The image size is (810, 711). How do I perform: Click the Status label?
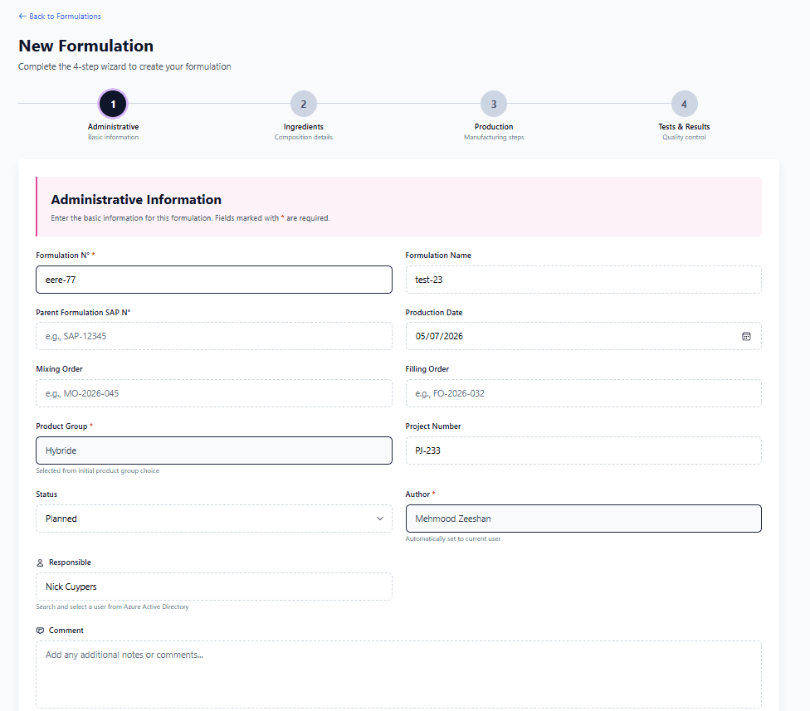[46, 494]
